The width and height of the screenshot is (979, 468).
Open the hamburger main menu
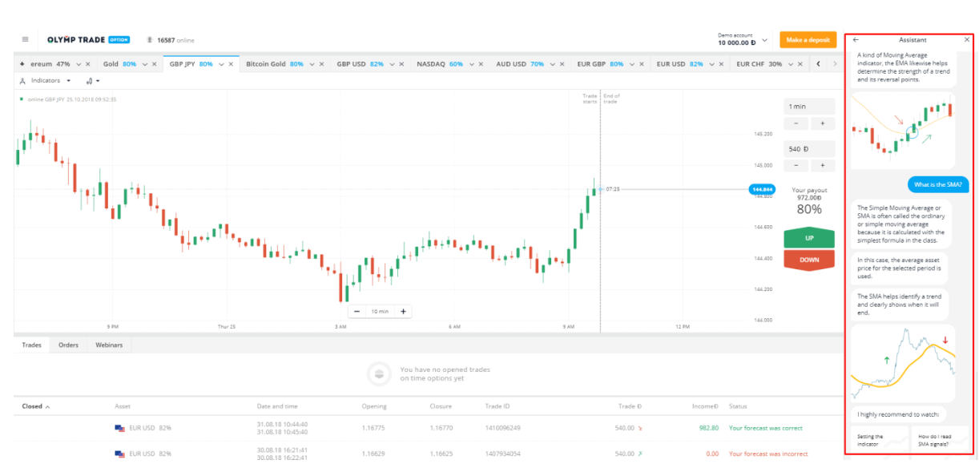coord(25,39)
